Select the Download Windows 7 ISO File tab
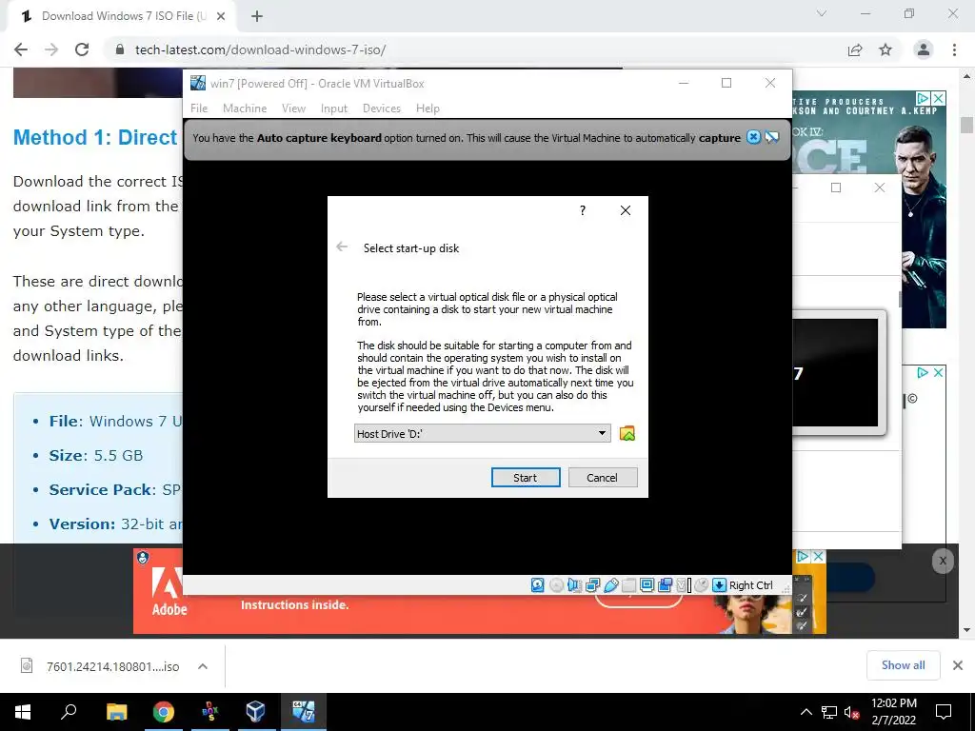The image size is (975, 731). pos(121,16)
